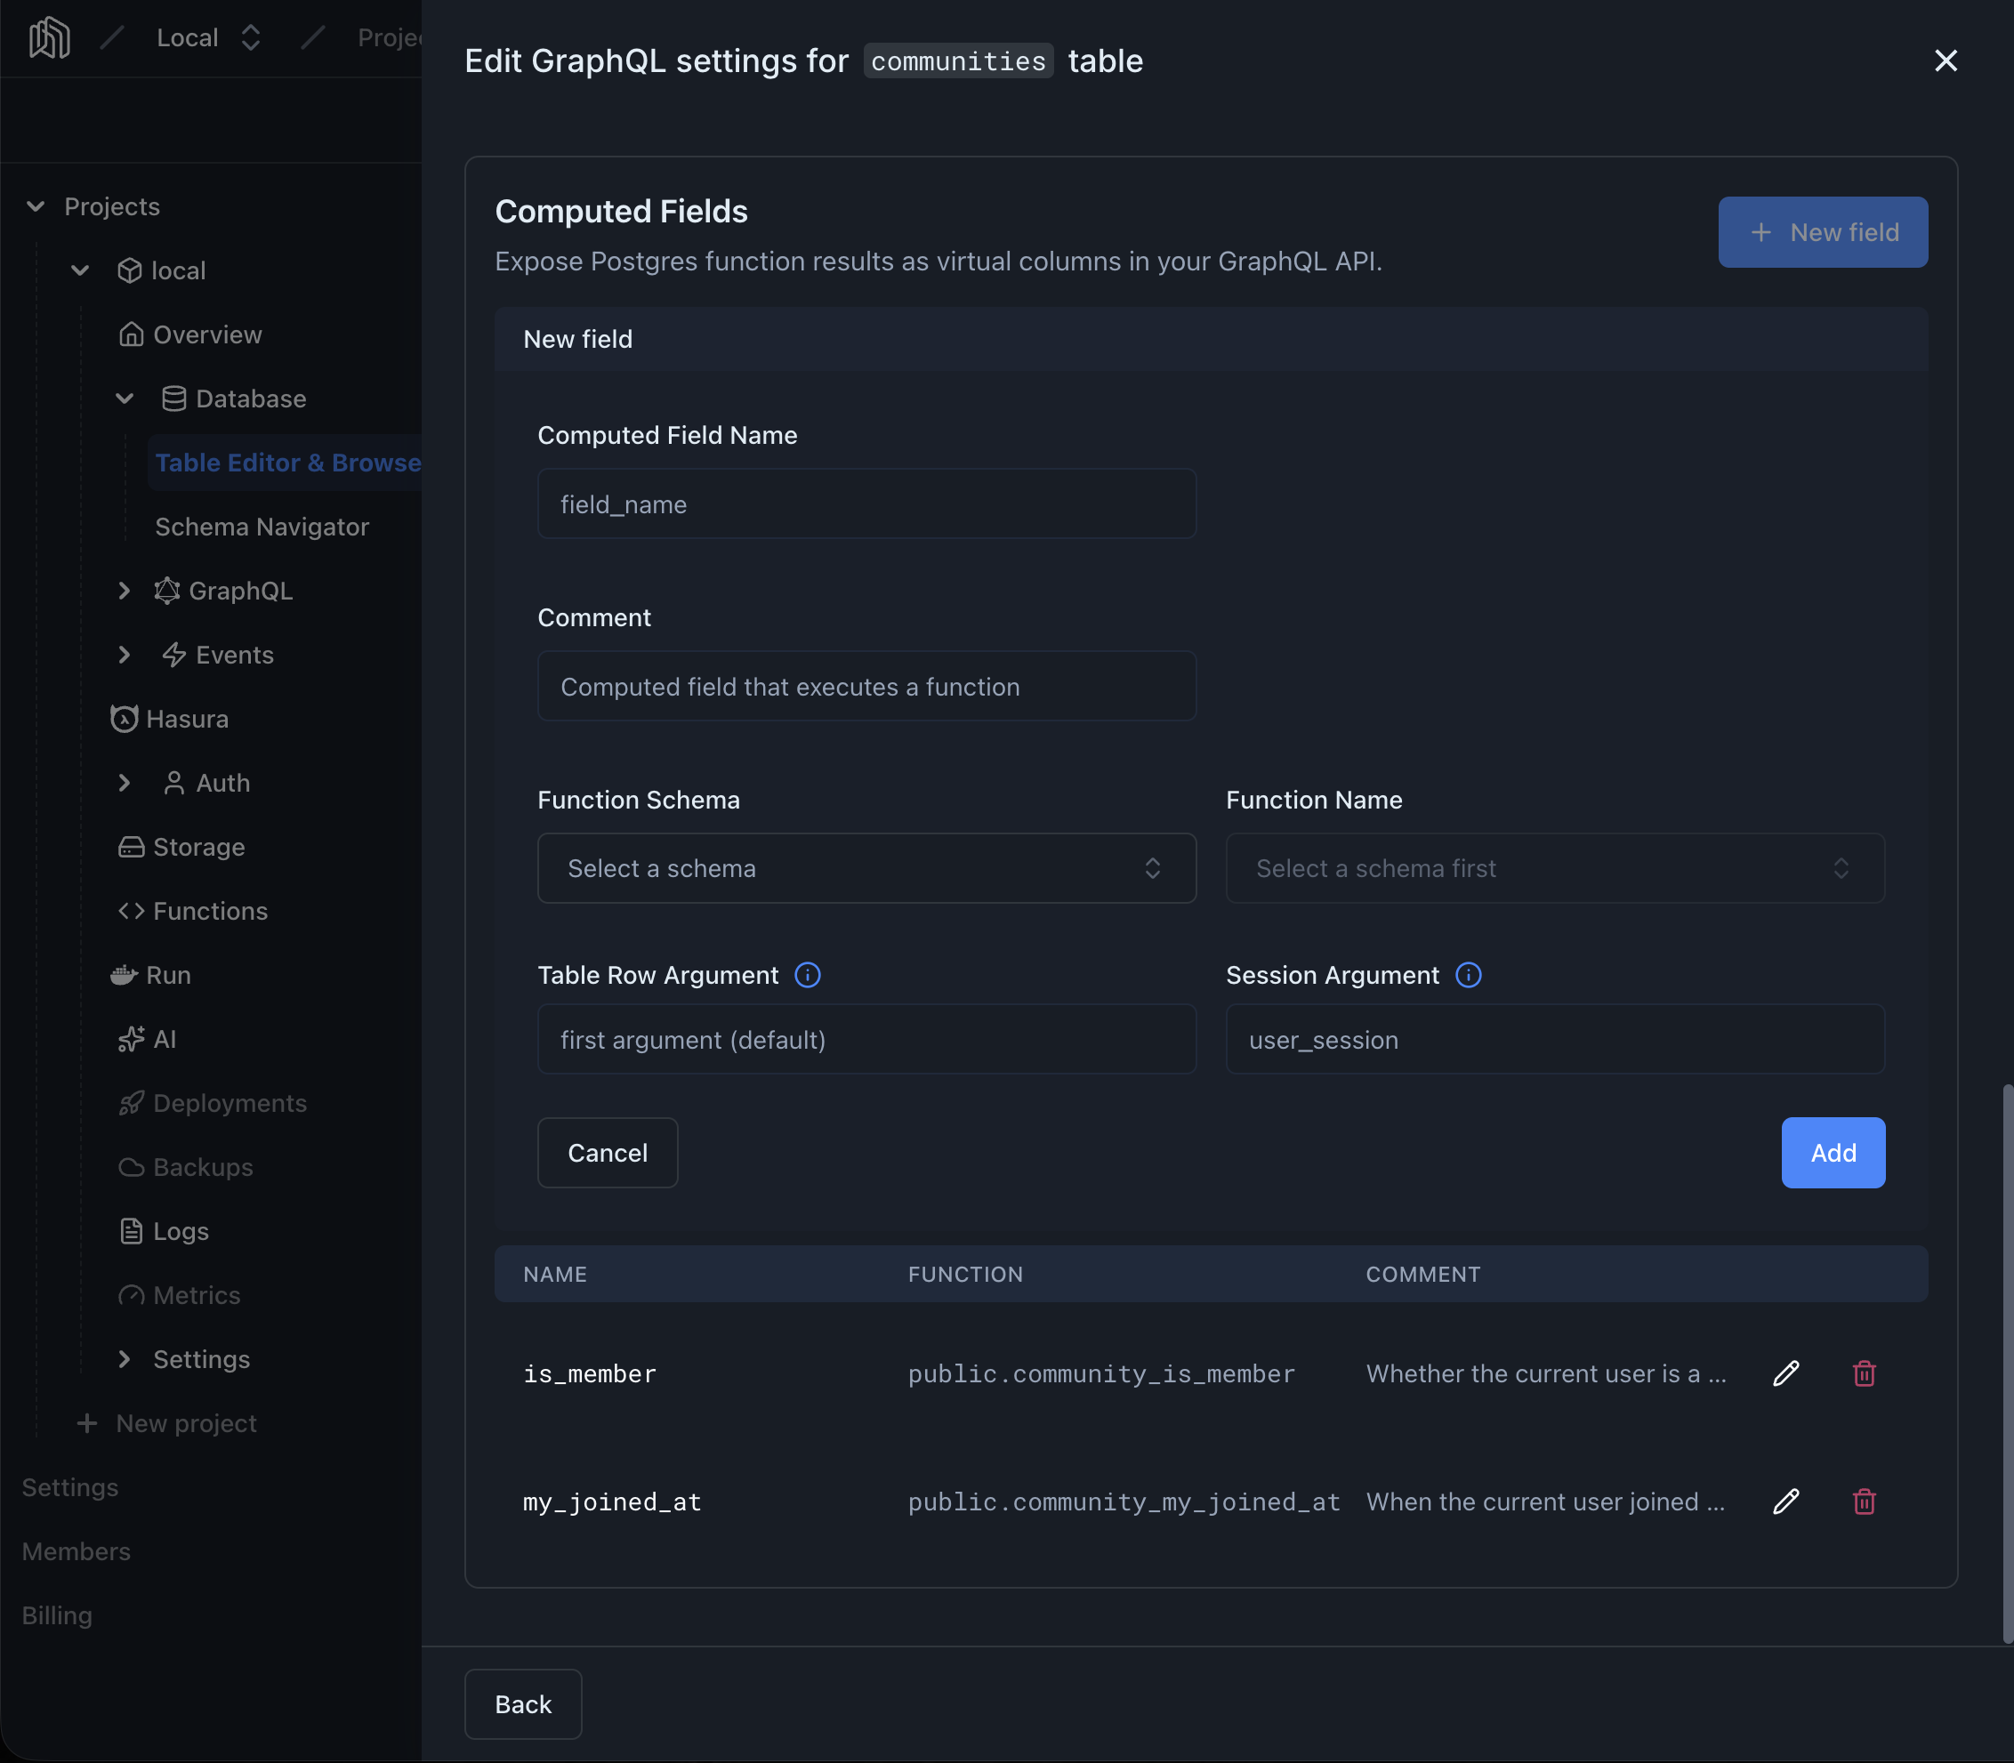Delete the my_joined_at computed field
The height and width of the screenshot is (1763, 2014).
point(1864,1501)
